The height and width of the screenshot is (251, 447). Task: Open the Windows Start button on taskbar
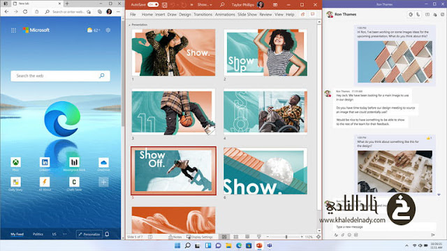coord(177,245)
